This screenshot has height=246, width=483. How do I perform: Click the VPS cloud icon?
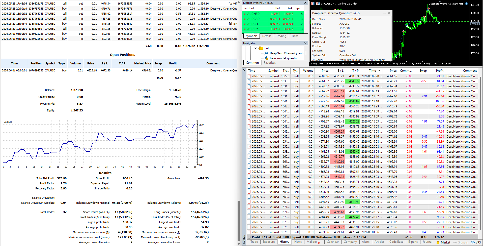coord(473,242)
